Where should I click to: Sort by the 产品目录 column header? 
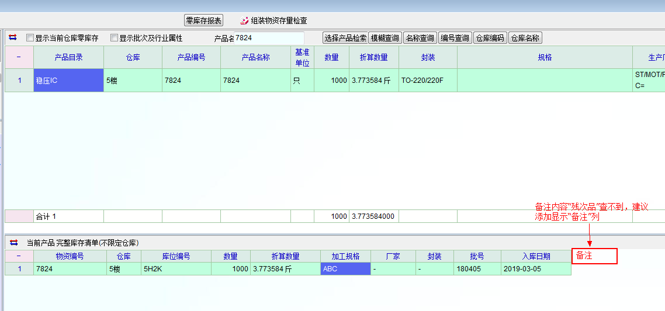tap(68, 57)
